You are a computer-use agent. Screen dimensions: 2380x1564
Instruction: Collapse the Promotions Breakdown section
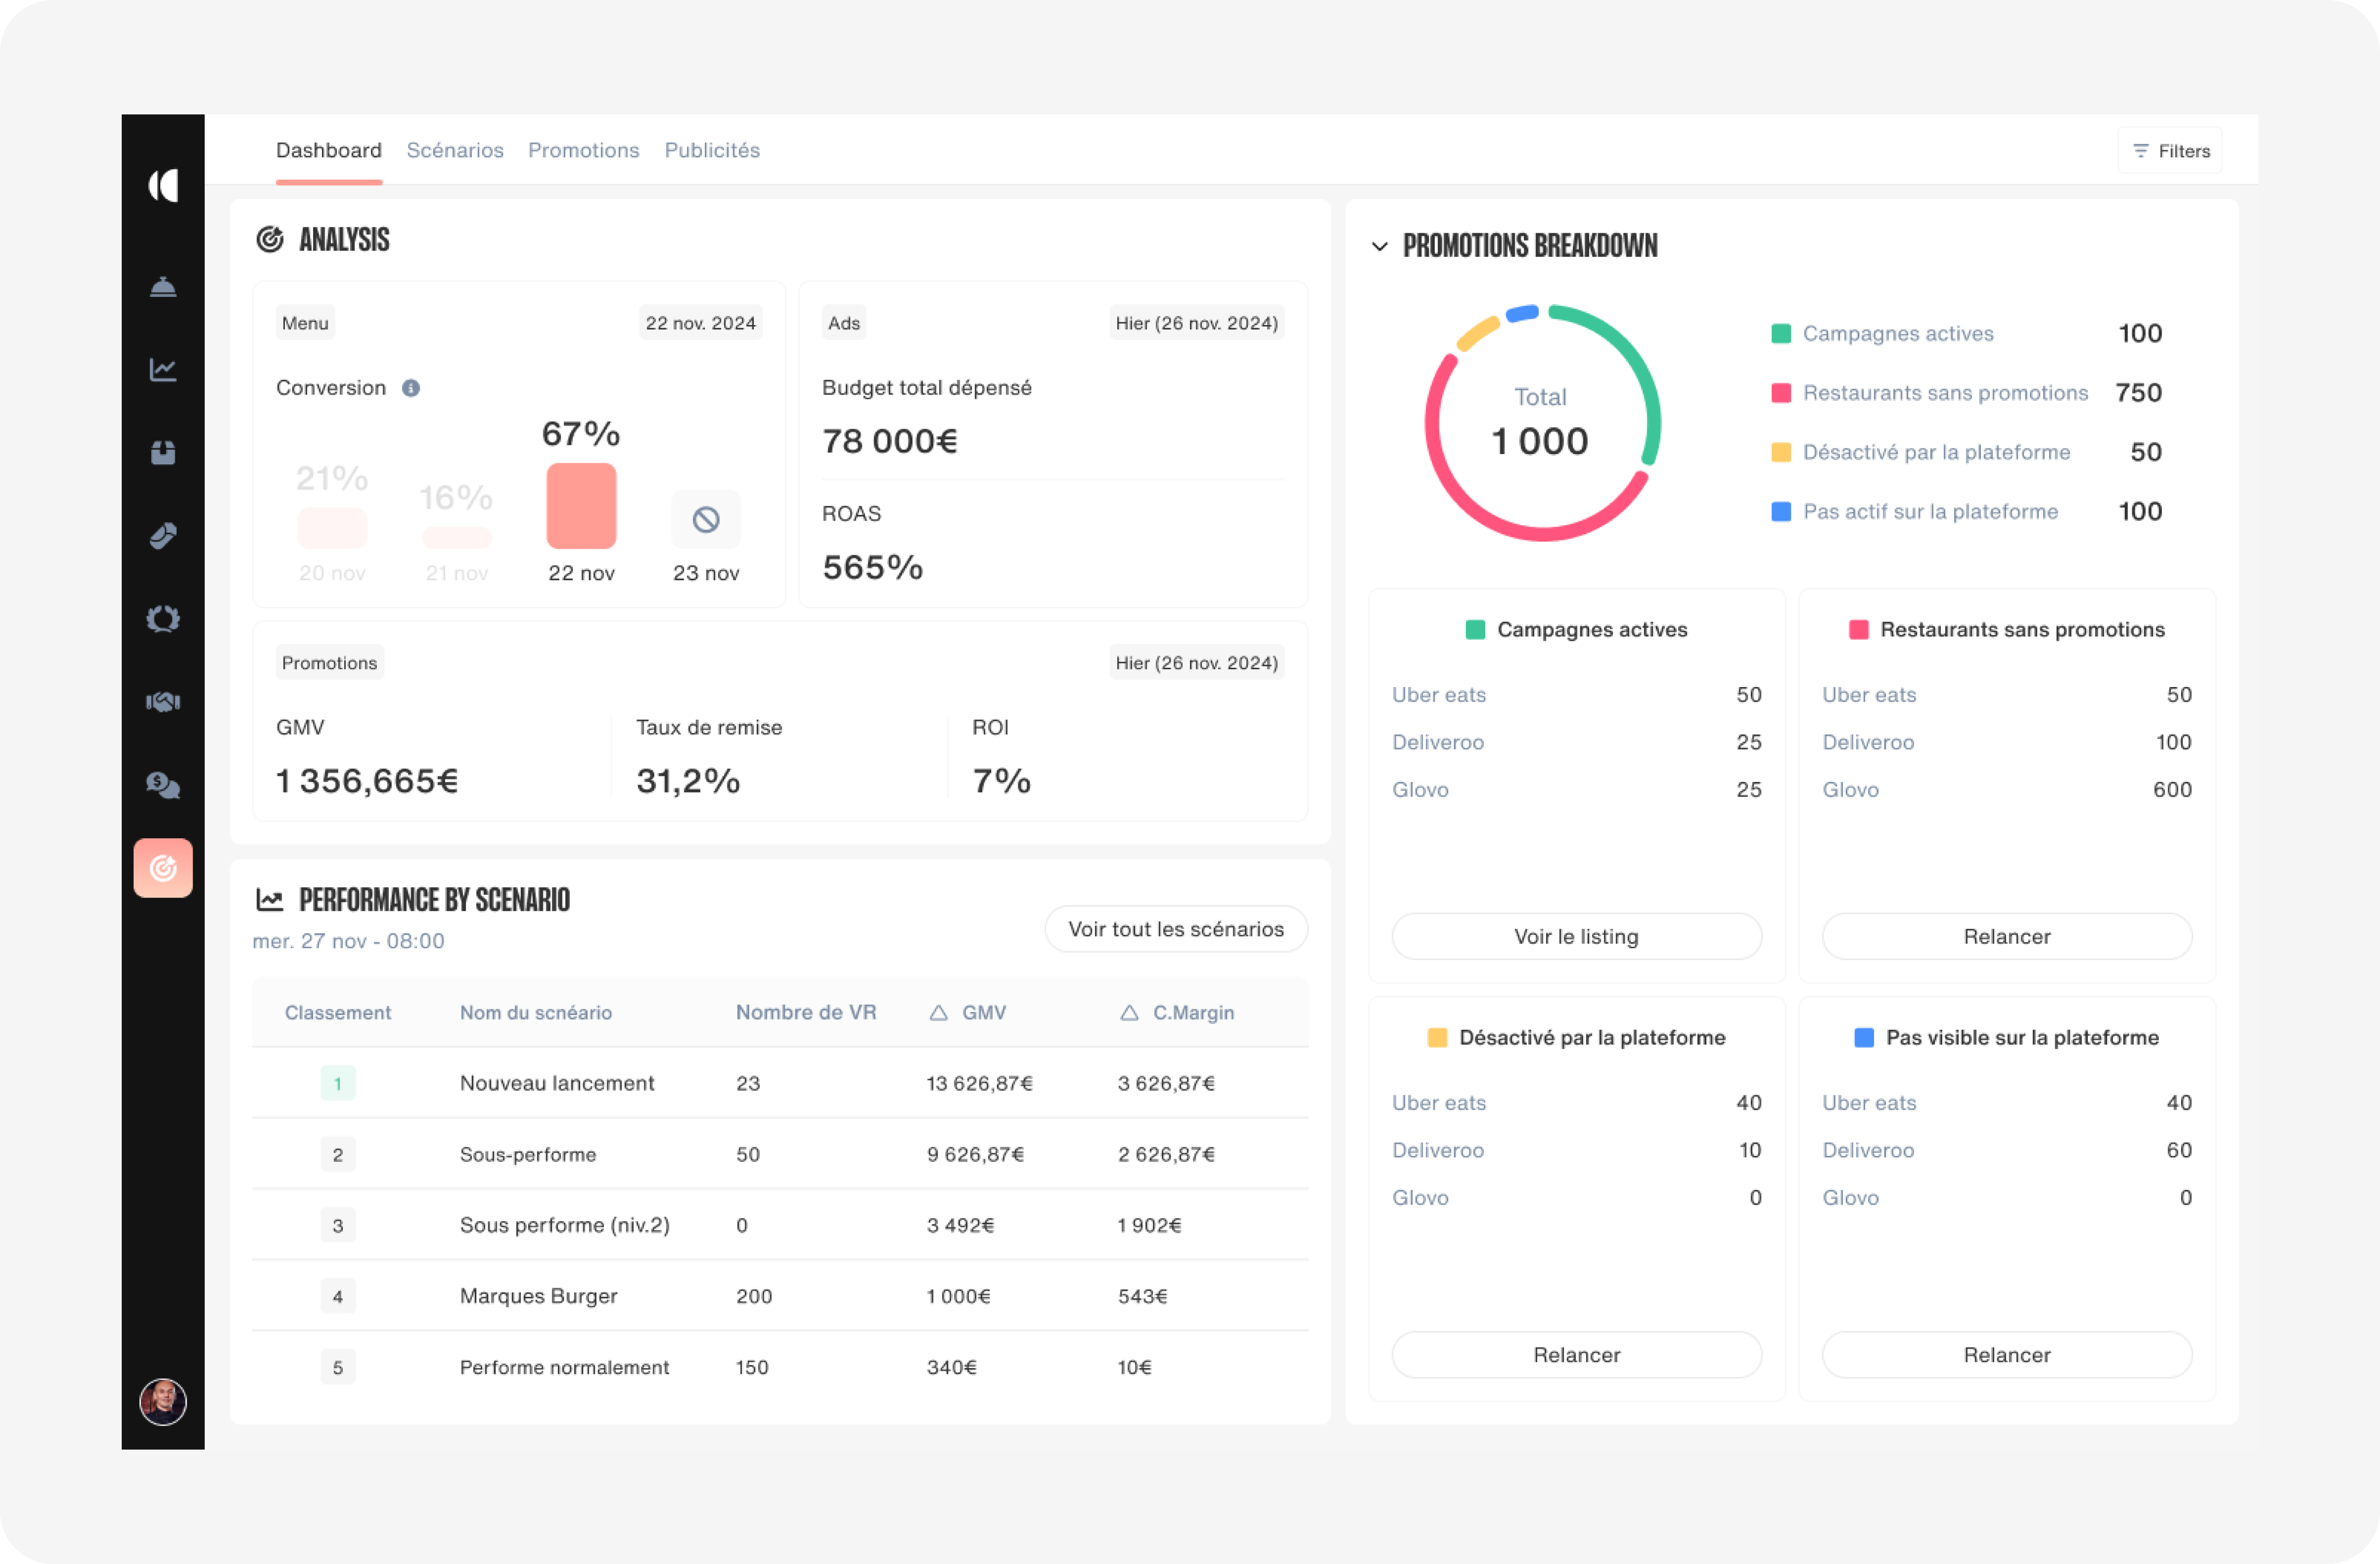coord(1380,246)
